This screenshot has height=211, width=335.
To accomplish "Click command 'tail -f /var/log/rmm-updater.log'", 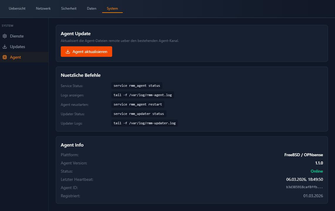I will 145,123.
